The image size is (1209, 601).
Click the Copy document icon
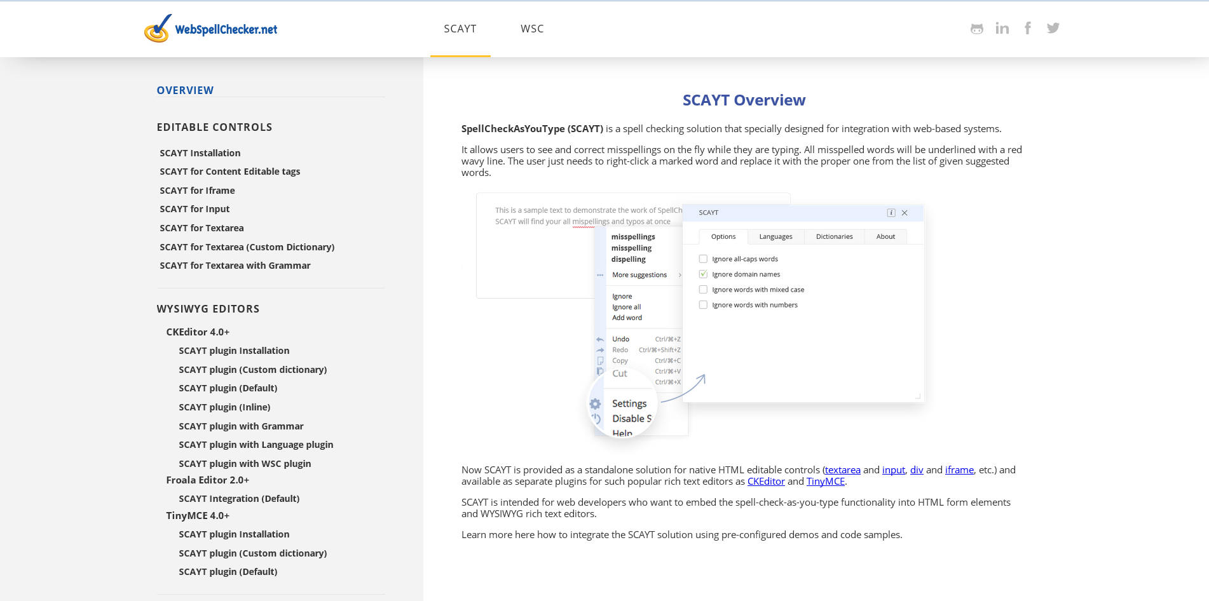[x=600, y=360]
